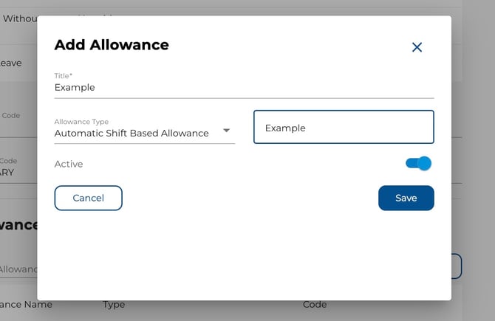This screenshot has width=495, height=321.
Task: Click the Add Allowance heading
Action: pyautogui.click(x=112, y=44)
